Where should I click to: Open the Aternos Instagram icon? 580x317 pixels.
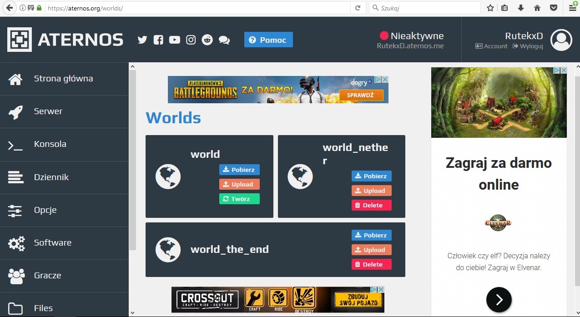191,40
